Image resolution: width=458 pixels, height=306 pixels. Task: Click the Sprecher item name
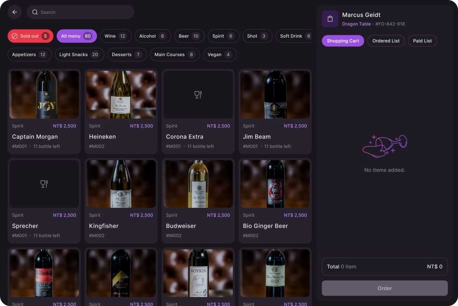point(25,226)
